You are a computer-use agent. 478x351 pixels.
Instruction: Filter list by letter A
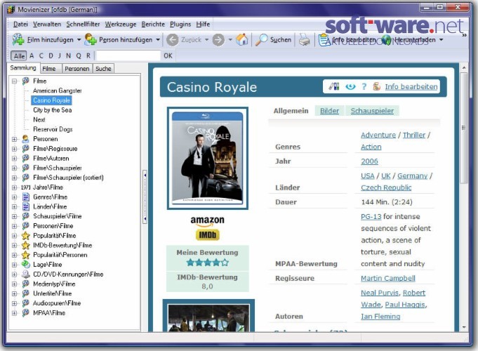click(x=32, y=55)
